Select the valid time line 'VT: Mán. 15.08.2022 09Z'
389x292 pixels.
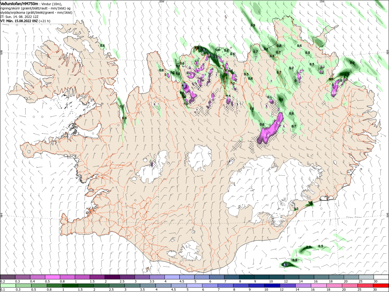(19, 21)
